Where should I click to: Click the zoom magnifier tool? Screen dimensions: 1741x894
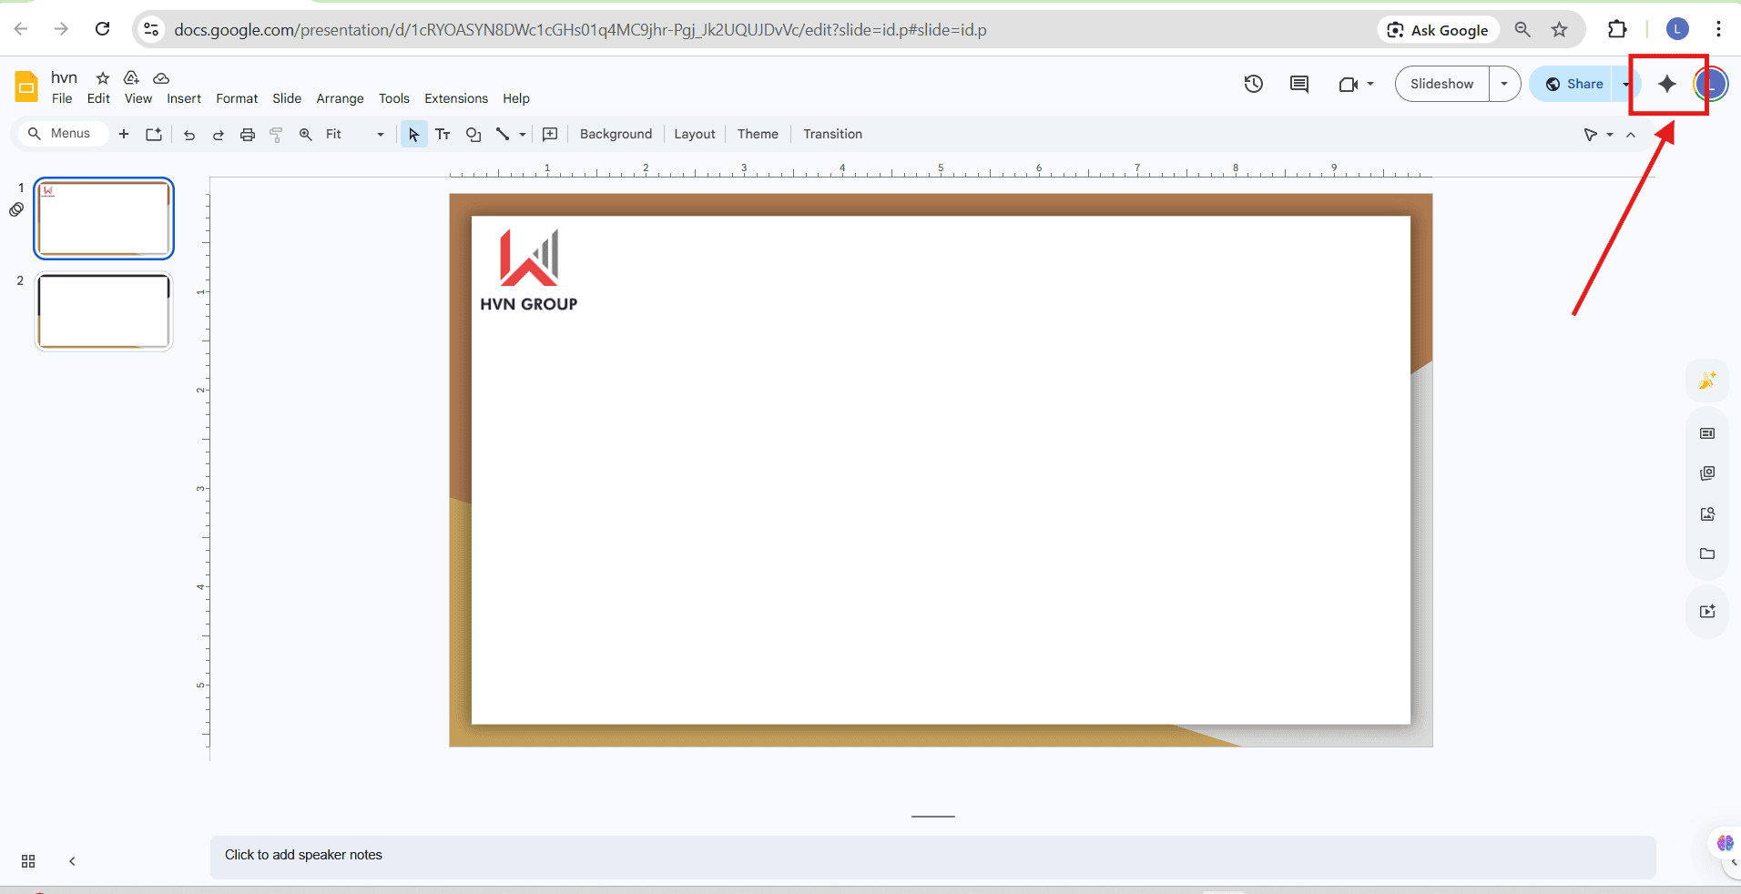coord(306,134)
